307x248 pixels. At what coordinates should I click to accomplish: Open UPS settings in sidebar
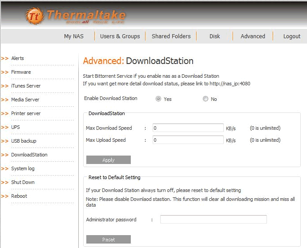click(16, 127)
